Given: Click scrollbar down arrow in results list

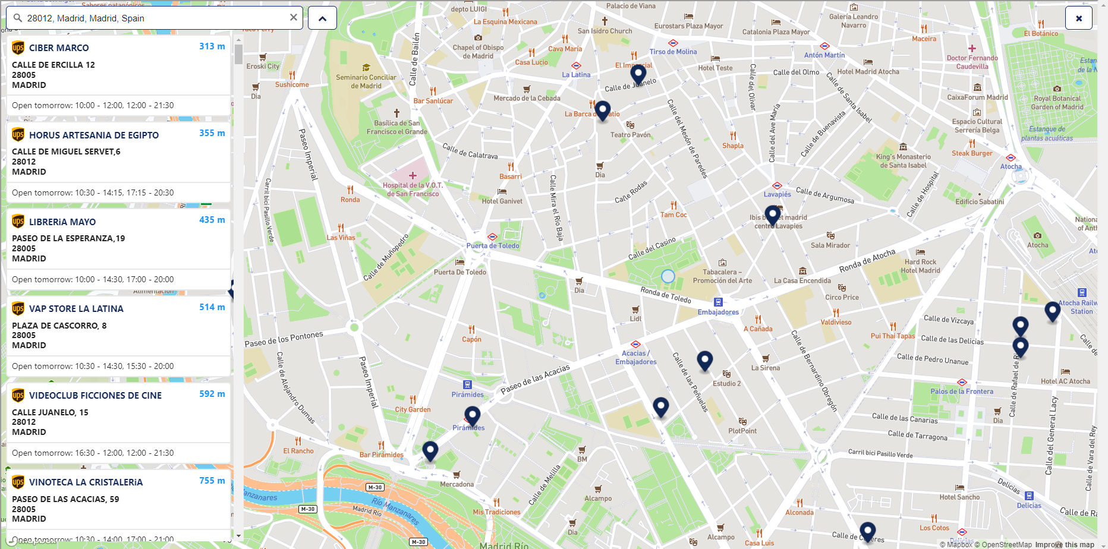Looking at the screenshot, I should 238,536.
